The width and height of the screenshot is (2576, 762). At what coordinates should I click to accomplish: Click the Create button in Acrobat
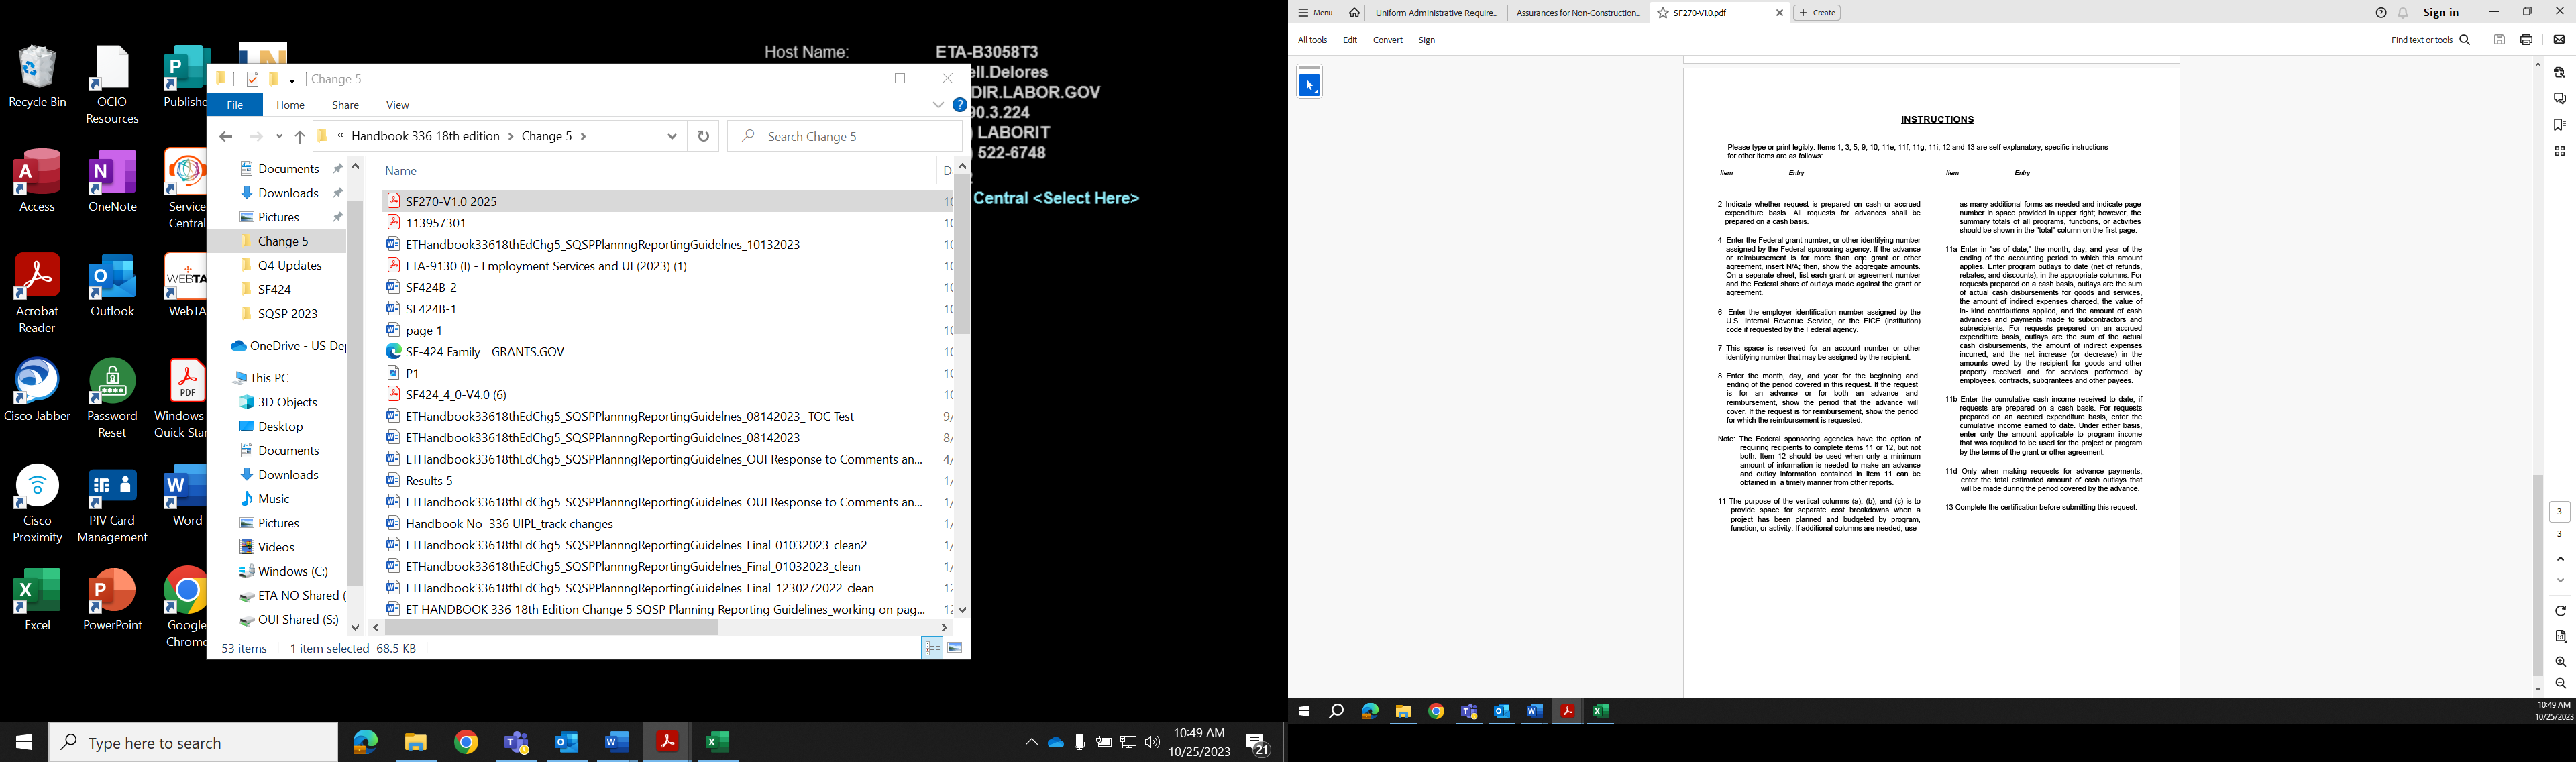click(x=1817, y=13)
